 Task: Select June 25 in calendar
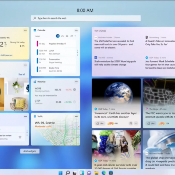click(62, 36)
